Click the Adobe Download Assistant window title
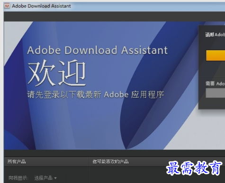The height and width of the screenshot is (183, 225). tap(41, 6)
